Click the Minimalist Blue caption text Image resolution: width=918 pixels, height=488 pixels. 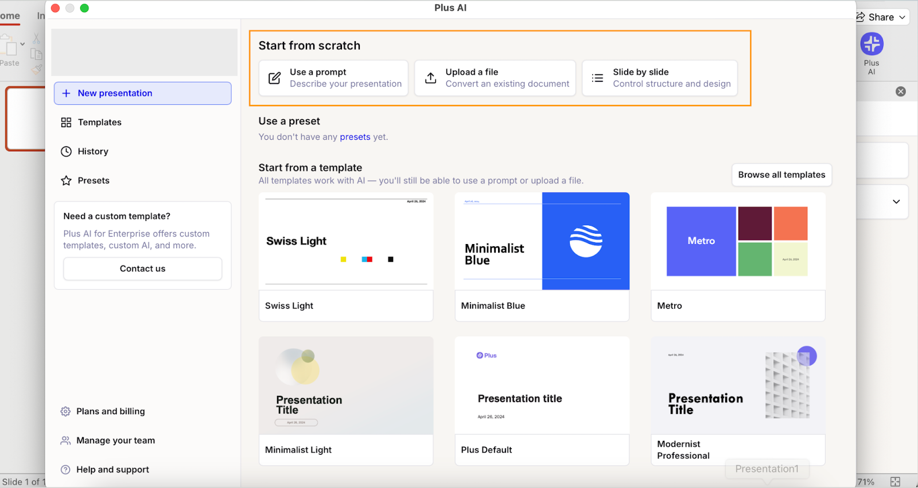(493, 306)
